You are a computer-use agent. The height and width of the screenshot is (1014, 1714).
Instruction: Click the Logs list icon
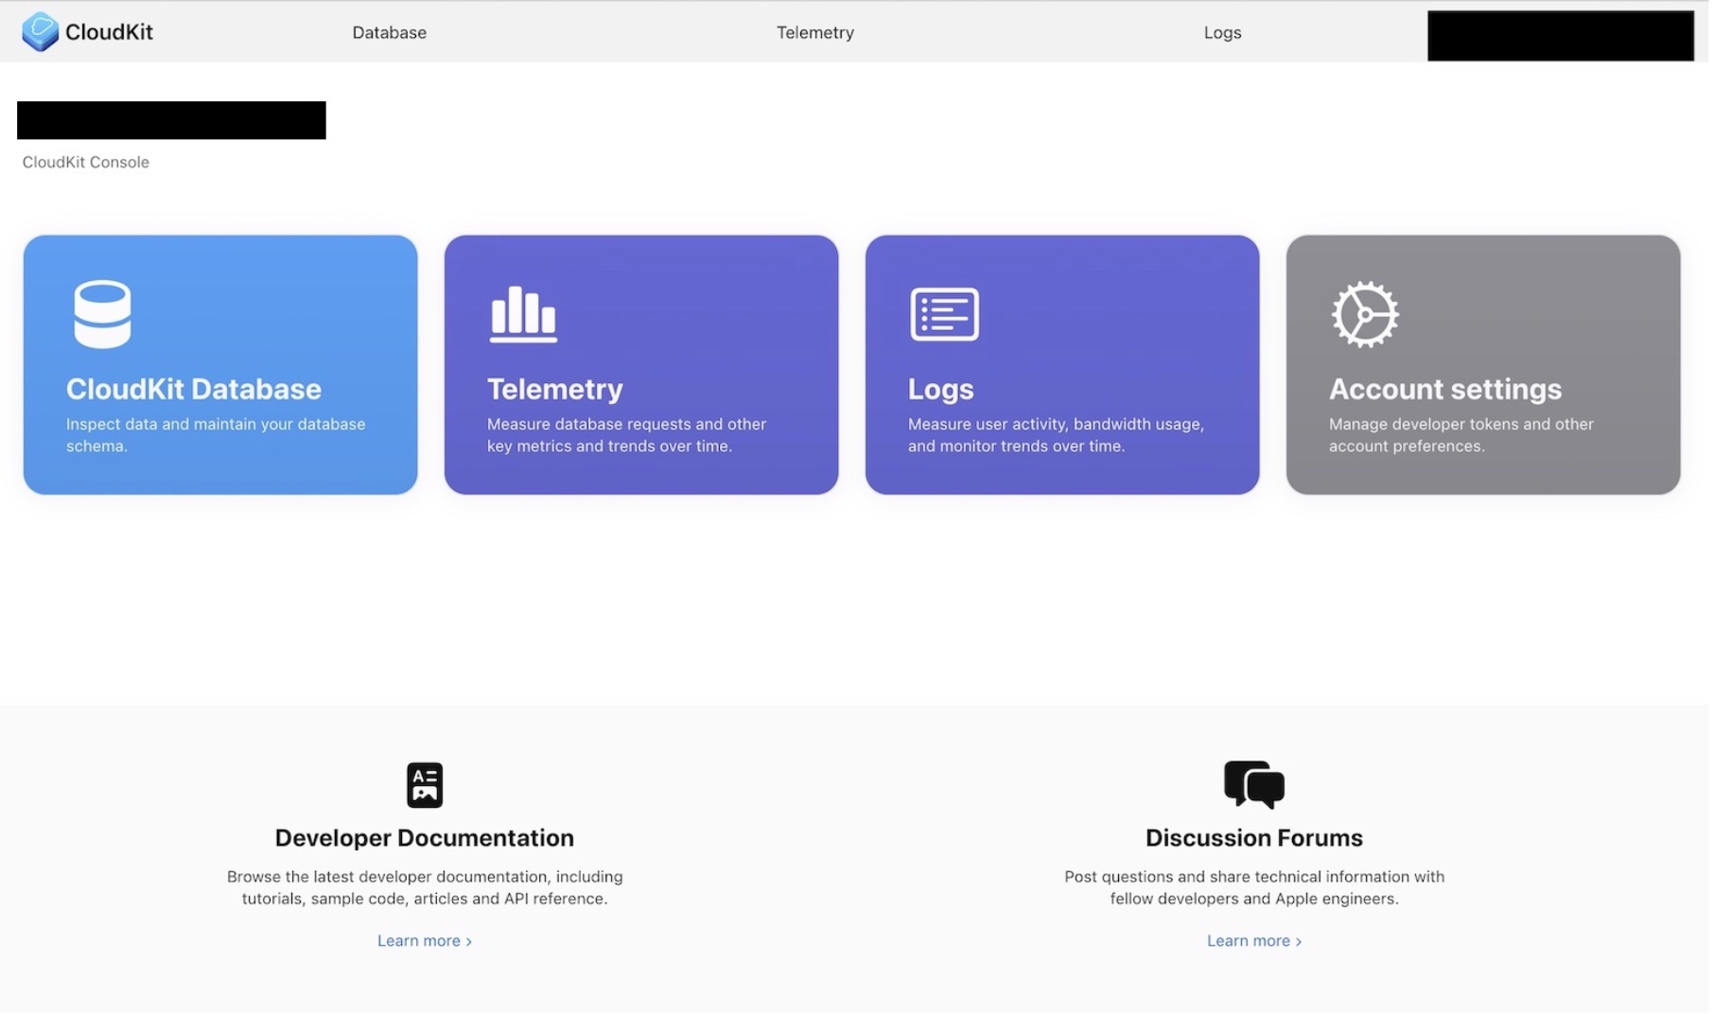[944, 314]
